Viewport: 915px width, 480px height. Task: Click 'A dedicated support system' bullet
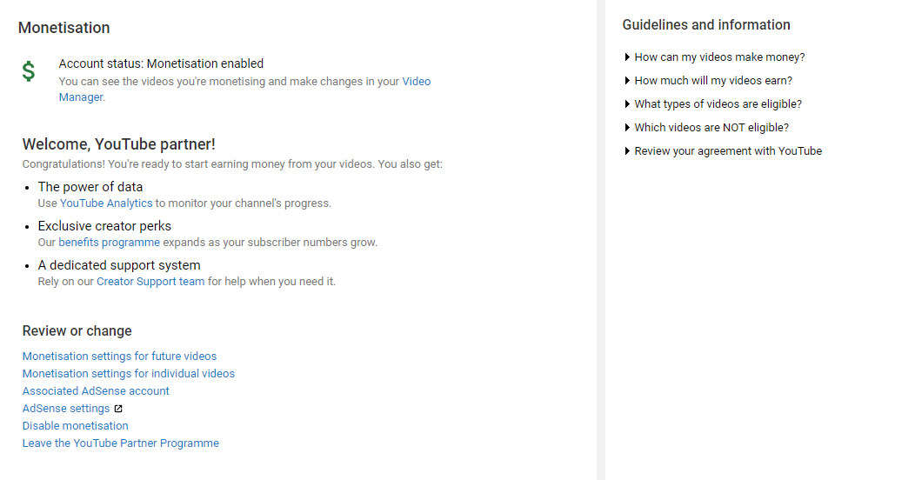coord(119,265)
